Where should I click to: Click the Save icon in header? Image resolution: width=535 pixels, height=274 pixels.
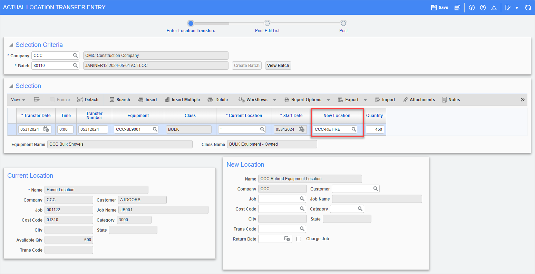[434, 8]
